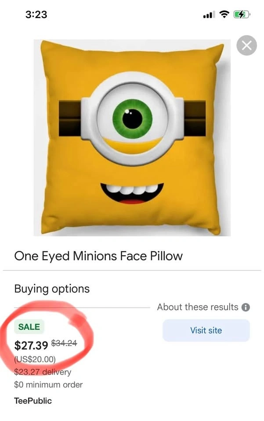Tap the $0 minimum order text
Viewport: 264px width, 421px height.
pos(48,385)
